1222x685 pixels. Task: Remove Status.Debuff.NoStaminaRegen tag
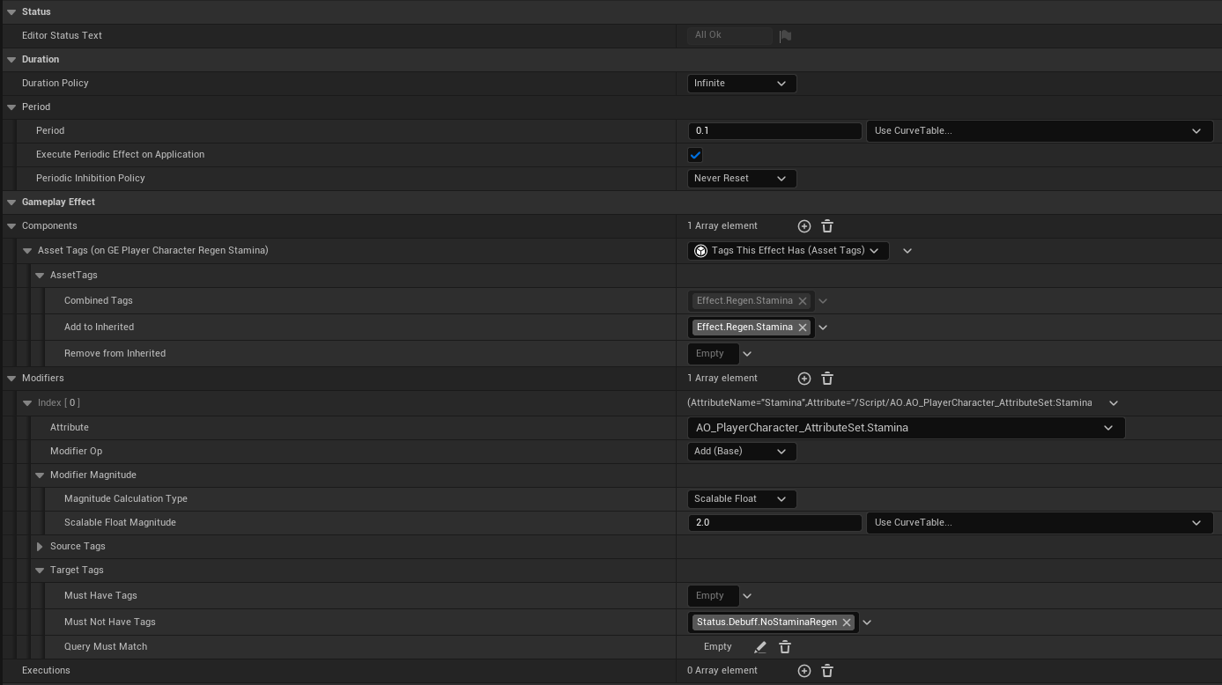click(x=847, y=622)
